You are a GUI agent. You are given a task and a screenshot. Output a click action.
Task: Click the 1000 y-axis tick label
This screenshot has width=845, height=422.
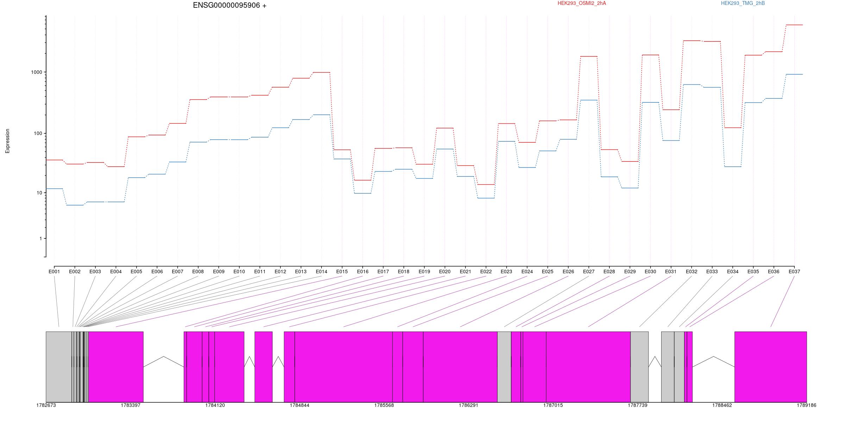[x=36, y=72]
